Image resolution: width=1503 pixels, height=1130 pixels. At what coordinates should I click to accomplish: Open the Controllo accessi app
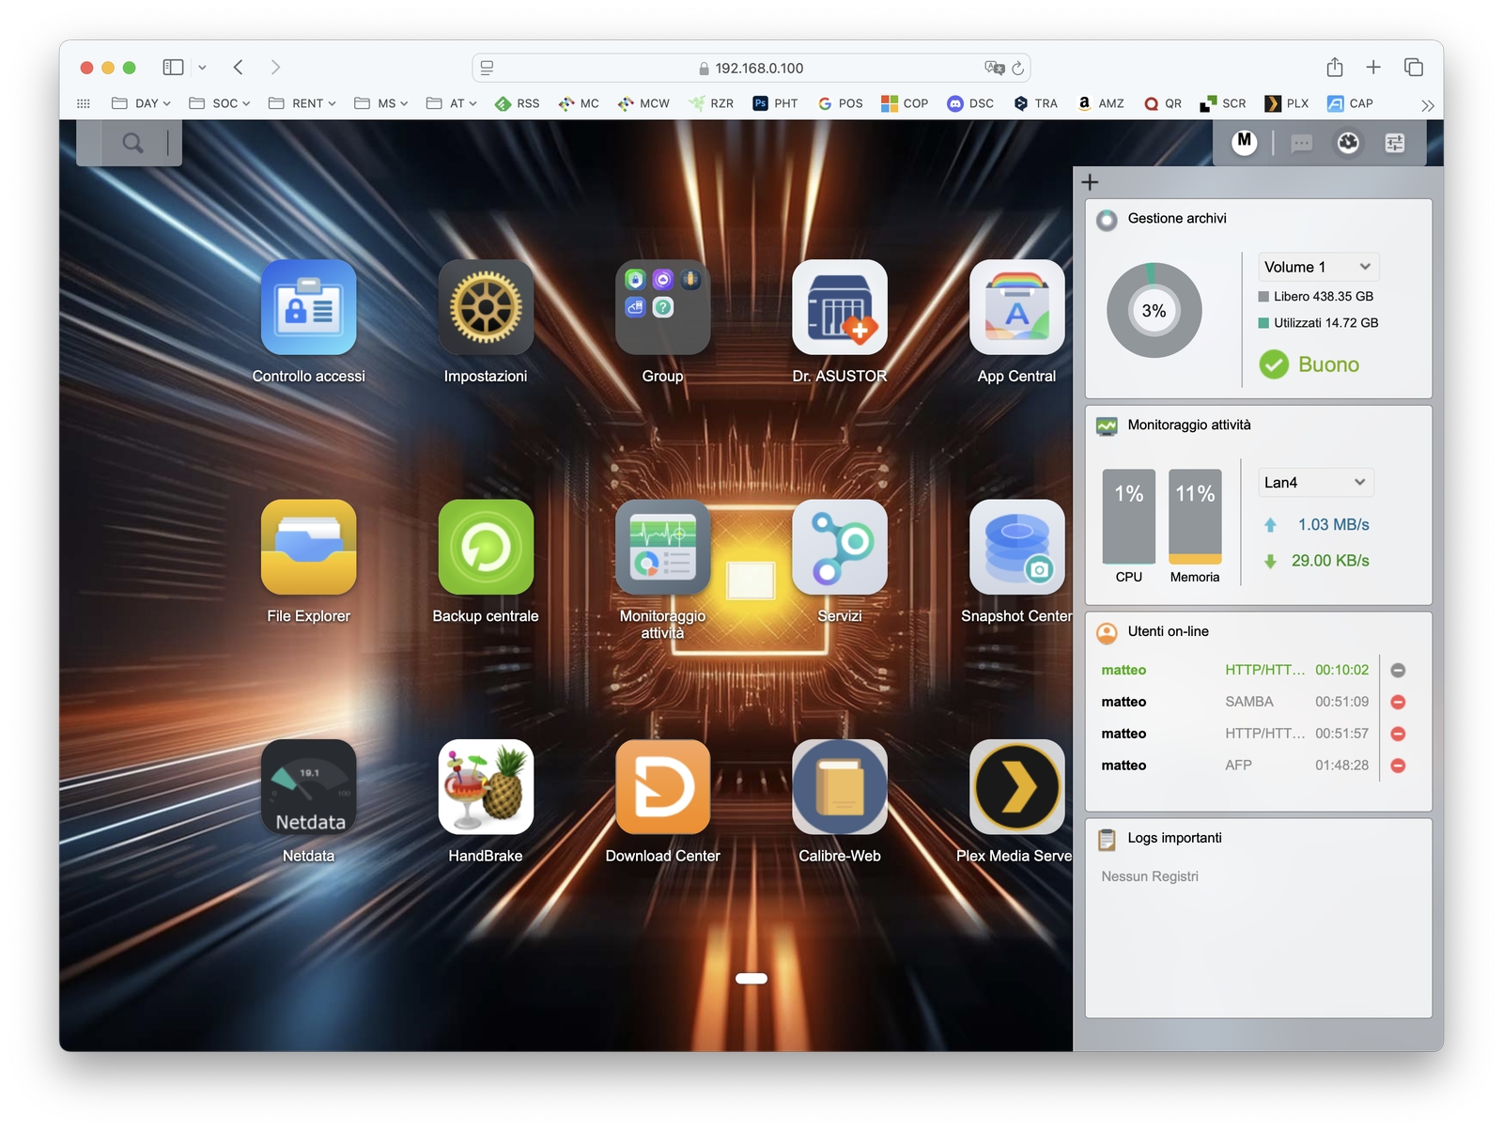308,307
